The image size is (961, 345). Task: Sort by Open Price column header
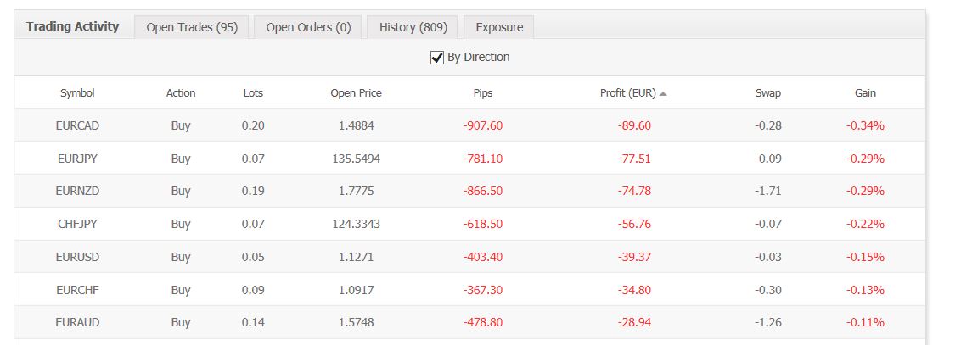(356, 93)
